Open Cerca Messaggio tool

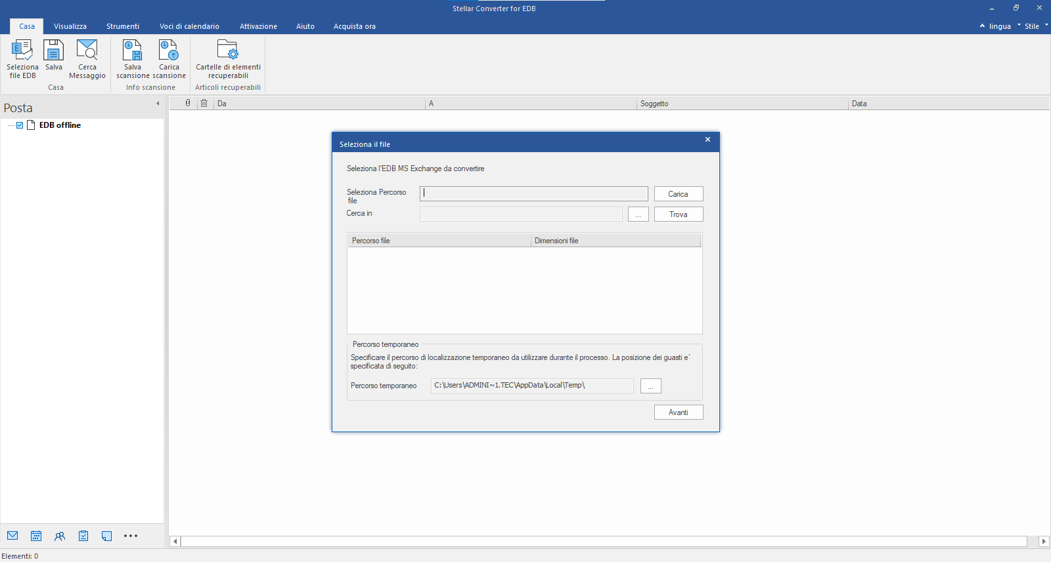(x=87, y=59)
